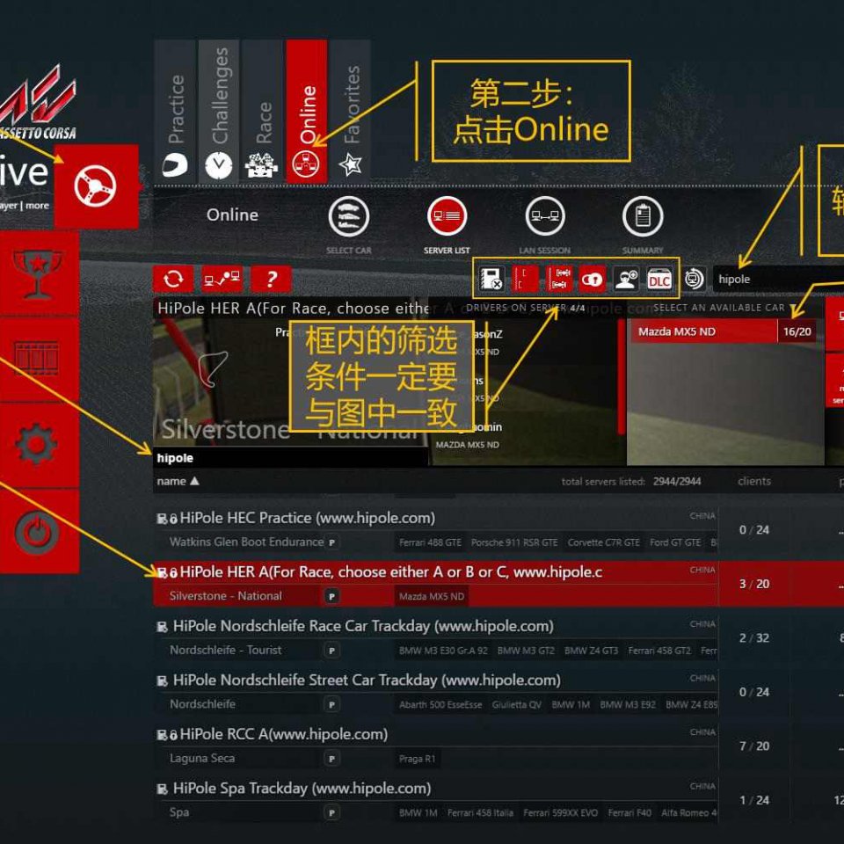Click the Laguna Seca track name
Screen dimensions: 844x844
[202, 759]
